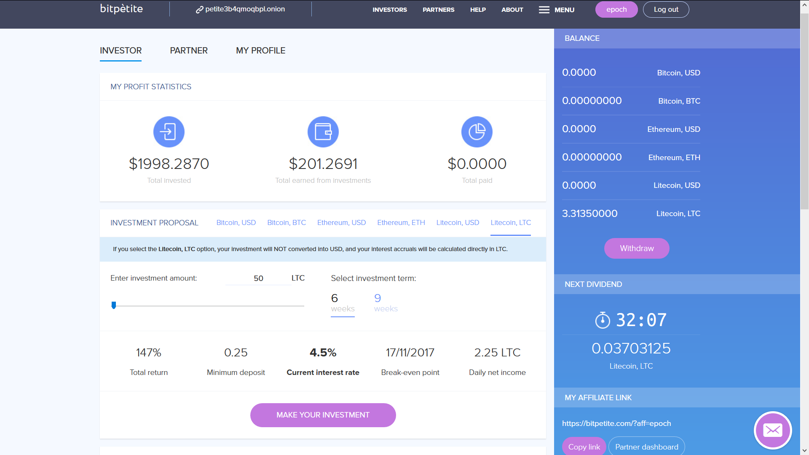Viewport: 809px width, 455px height.
Task: Click the wallet icon for total earned
Action: coord(323,132)
